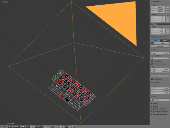Select the Object grease pencil tab
The height and width of the screenshot is (128, 170).
165,41
